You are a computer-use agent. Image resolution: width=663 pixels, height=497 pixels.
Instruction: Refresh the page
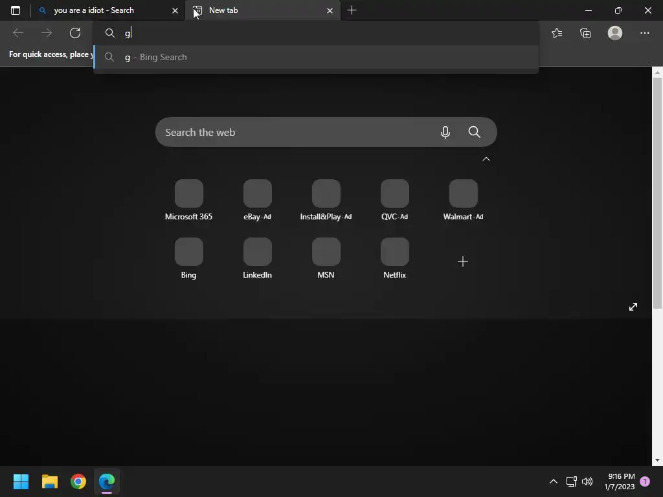(75, 33)
